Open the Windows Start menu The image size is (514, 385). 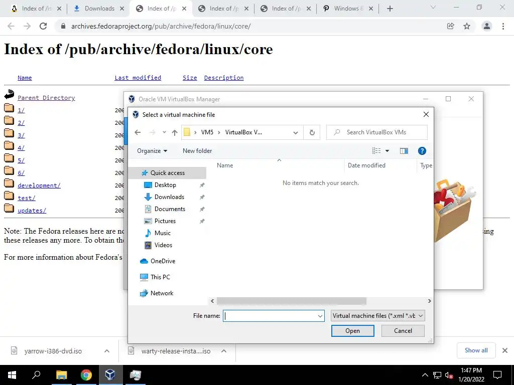[x=12, y=375]
